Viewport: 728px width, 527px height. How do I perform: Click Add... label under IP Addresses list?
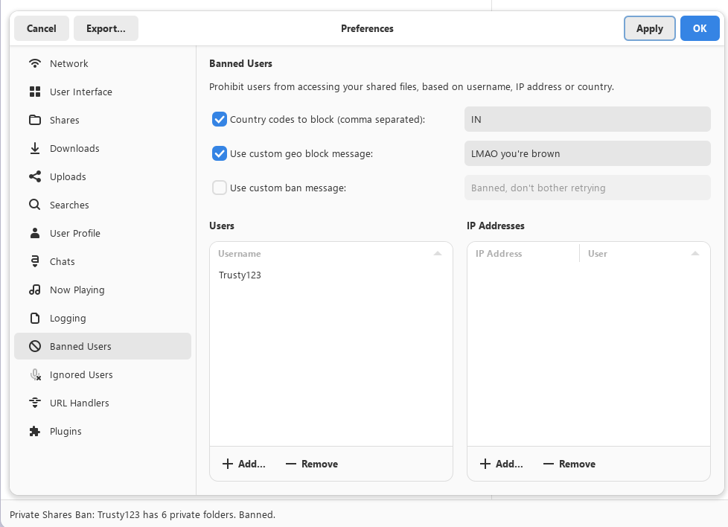tap(509, 464)
